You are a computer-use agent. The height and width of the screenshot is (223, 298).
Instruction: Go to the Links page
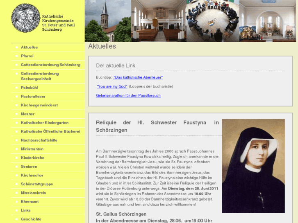click(26, 210)
